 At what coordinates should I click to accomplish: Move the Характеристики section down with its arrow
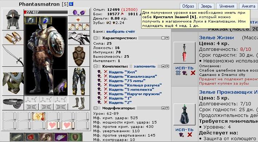[x=167, y=38]
